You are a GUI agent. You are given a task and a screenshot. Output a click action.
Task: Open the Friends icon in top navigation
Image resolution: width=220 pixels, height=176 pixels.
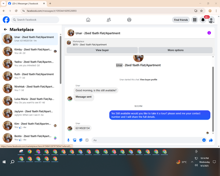coord(109,20)
